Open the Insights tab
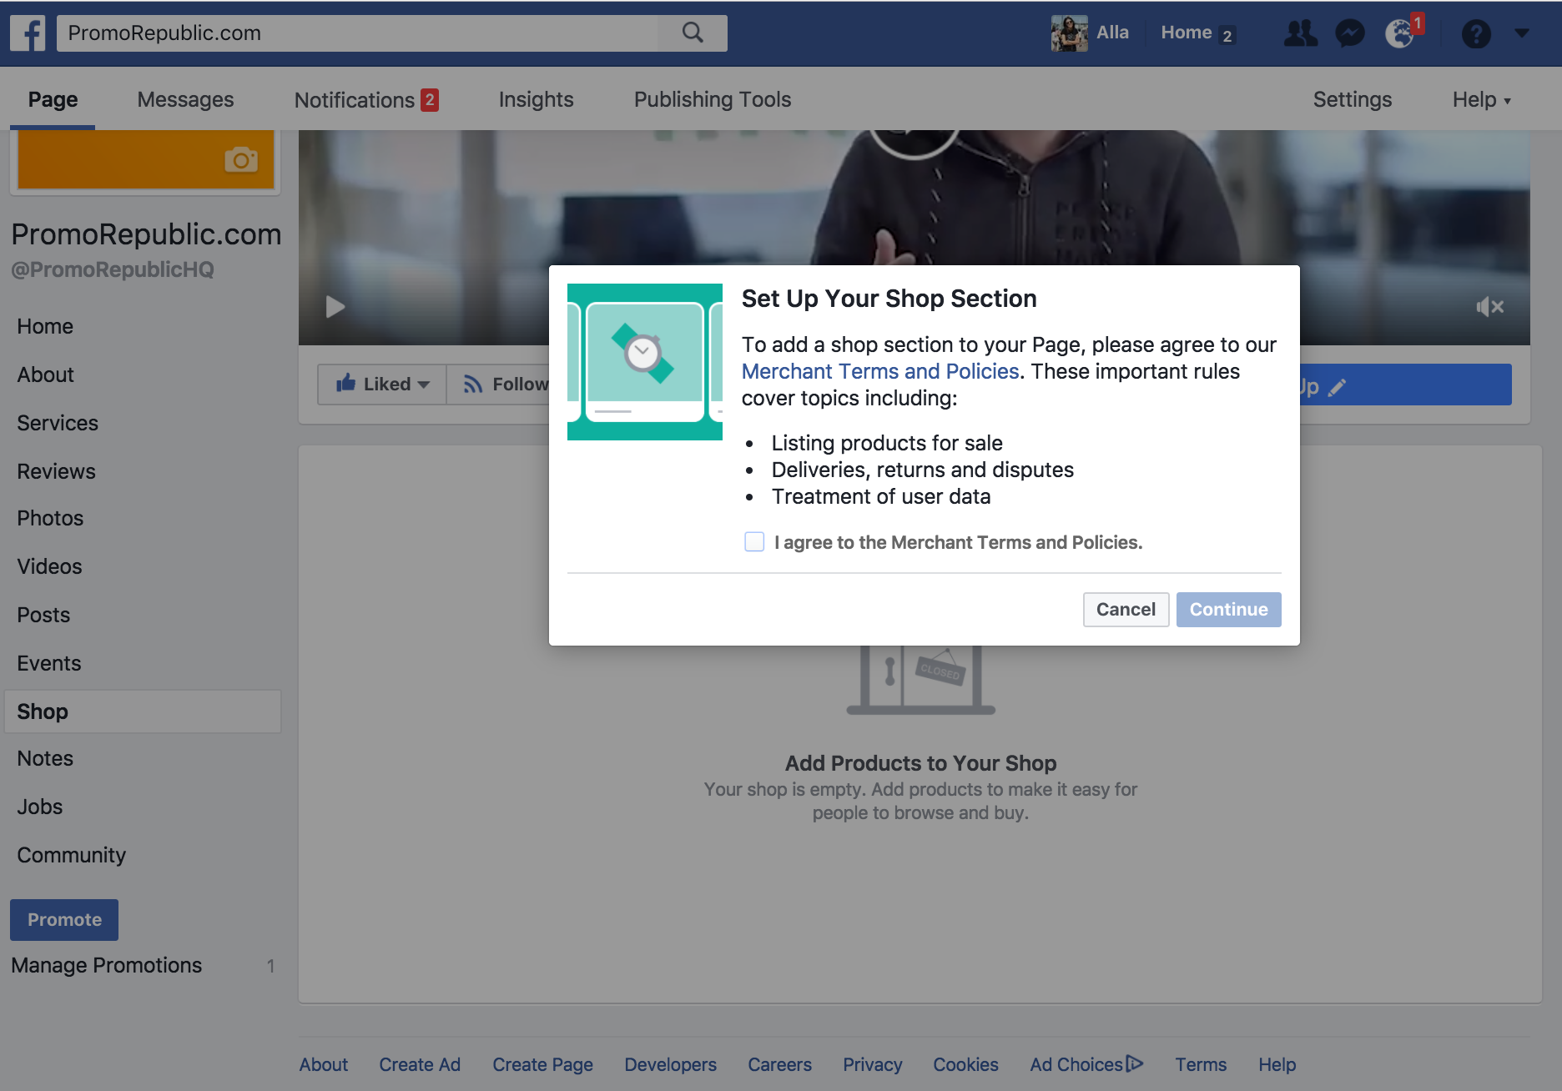 coord(537,100)
